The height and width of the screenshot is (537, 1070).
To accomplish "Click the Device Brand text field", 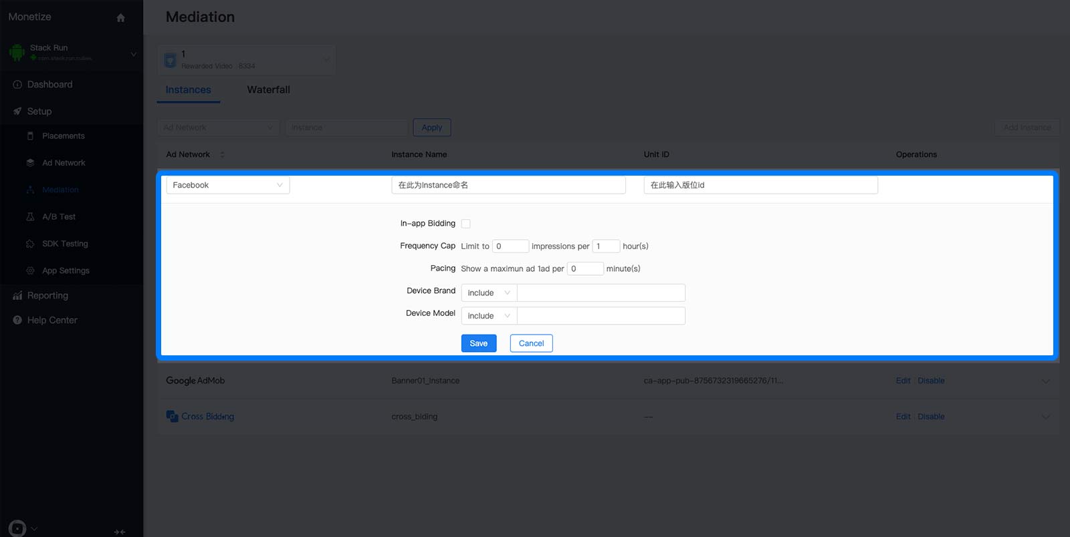I will pyautogui.click(x=601, y=293).
